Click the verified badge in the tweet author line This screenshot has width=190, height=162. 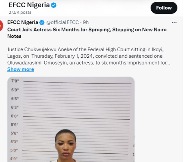pos(42,22)
